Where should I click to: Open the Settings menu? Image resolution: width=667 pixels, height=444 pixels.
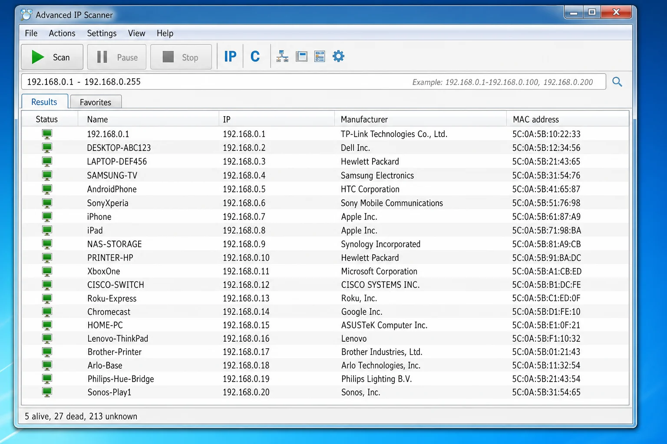(x=102, y=33)
